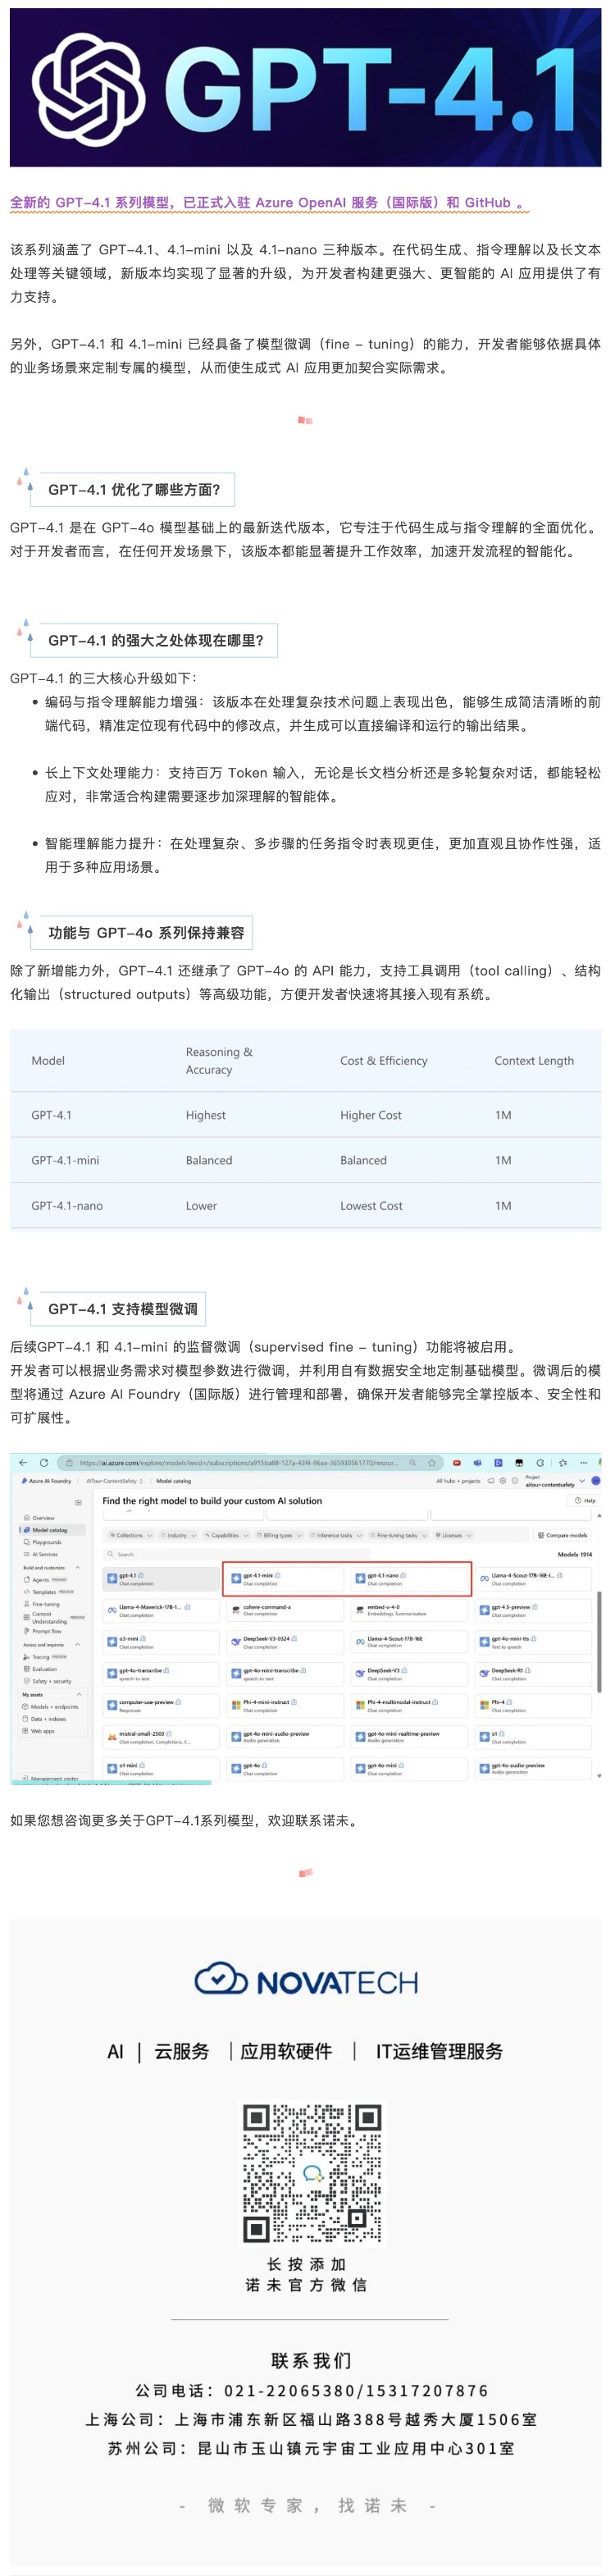Open the gpt-4.1 model card
615x2576 pixels.
pyautogui.click(x=161, y=1579)
